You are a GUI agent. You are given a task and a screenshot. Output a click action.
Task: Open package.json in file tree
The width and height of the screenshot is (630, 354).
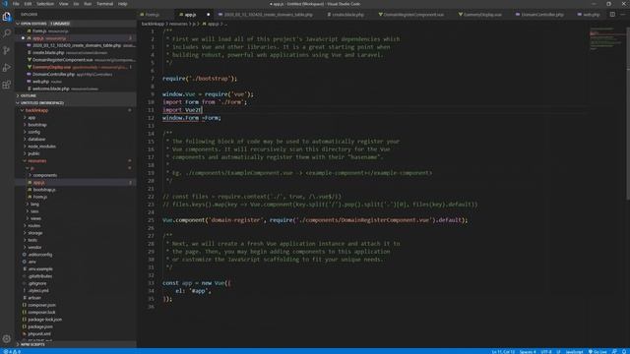click(76, 326)
